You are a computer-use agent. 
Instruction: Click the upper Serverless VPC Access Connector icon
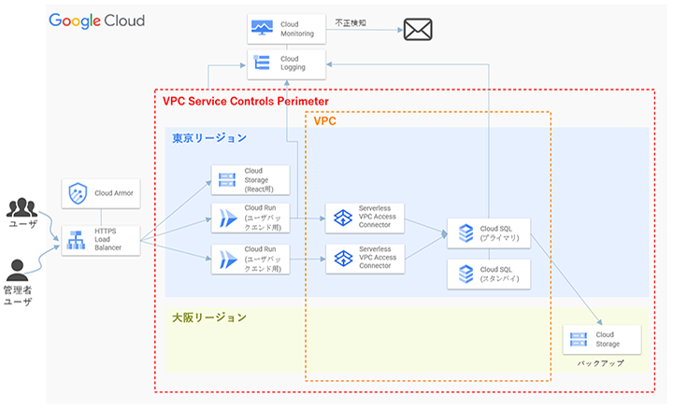click(x=343, y=218)
